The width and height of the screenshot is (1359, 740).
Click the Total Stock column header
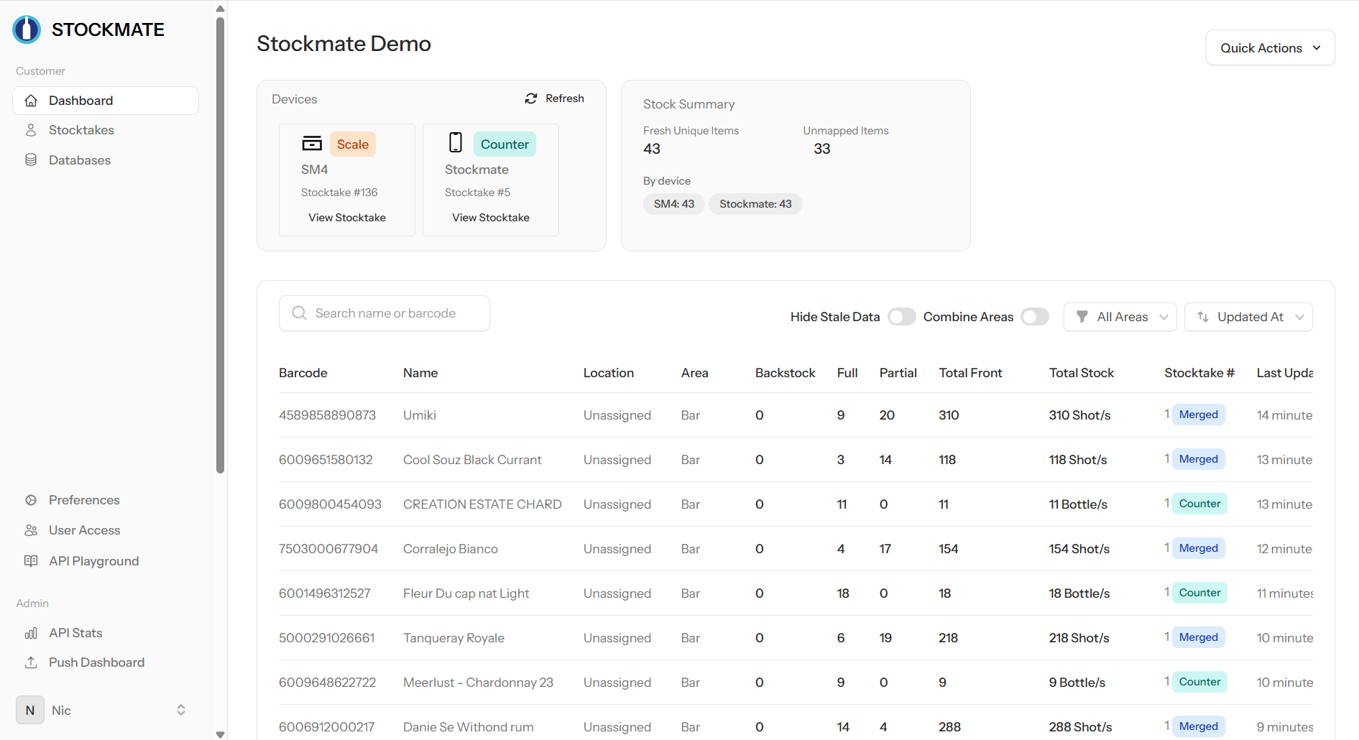pyautogui.click(x=1082, y=373)
